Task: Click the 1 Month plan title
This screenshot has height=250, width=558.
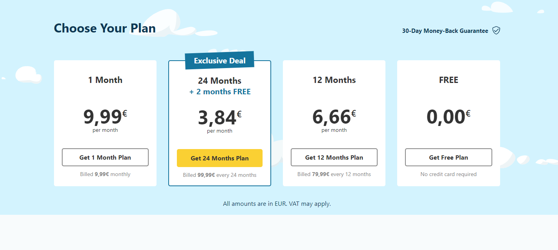Action: pyautogui.click(x=105, y=80)
